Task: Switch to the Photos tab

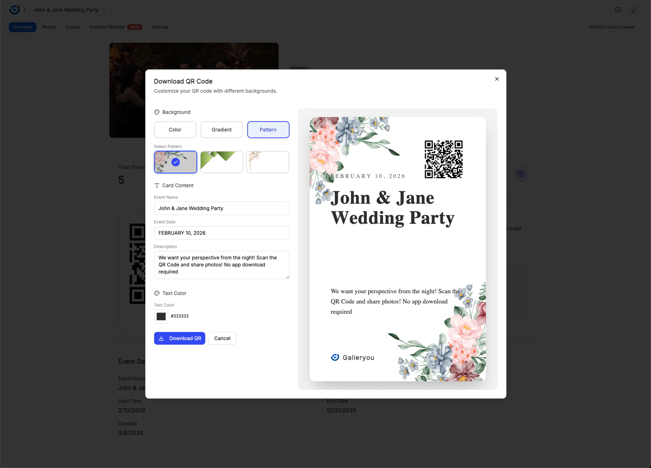Action: pyautogui.click(x=49, y=27)
